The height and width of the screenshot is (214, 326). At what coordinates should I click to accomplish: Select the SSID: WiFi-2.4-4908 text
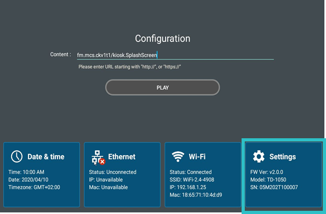(x=192, y=180)
